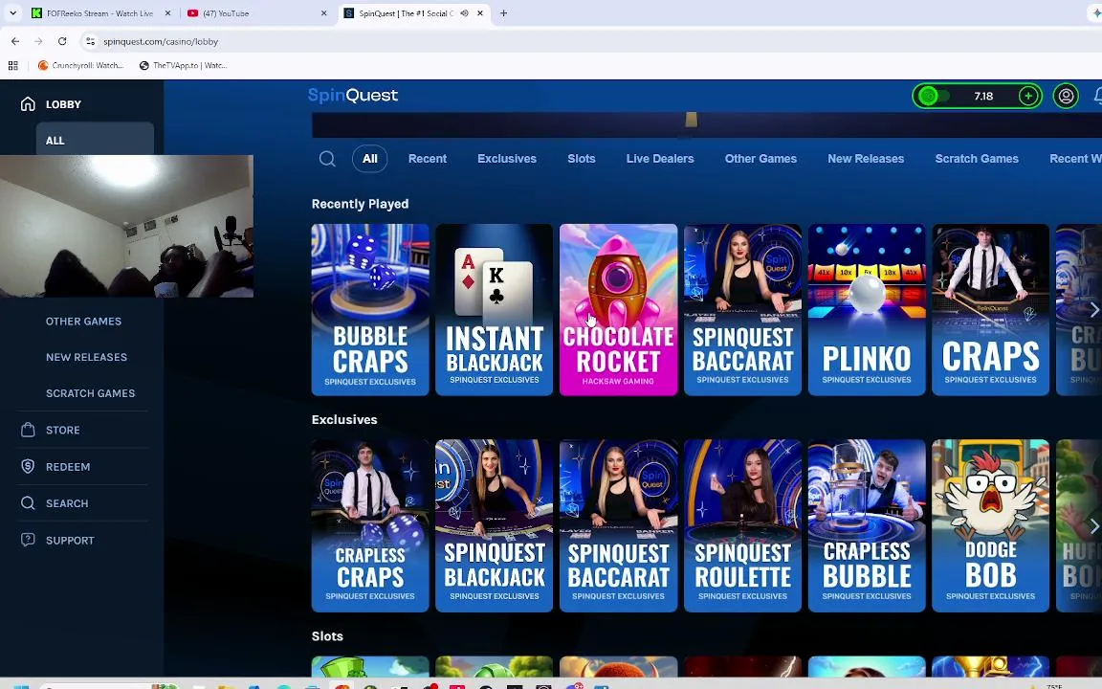Open the user profile icon
Screen dimensions: 1102x689
(x=1066, y=96)
